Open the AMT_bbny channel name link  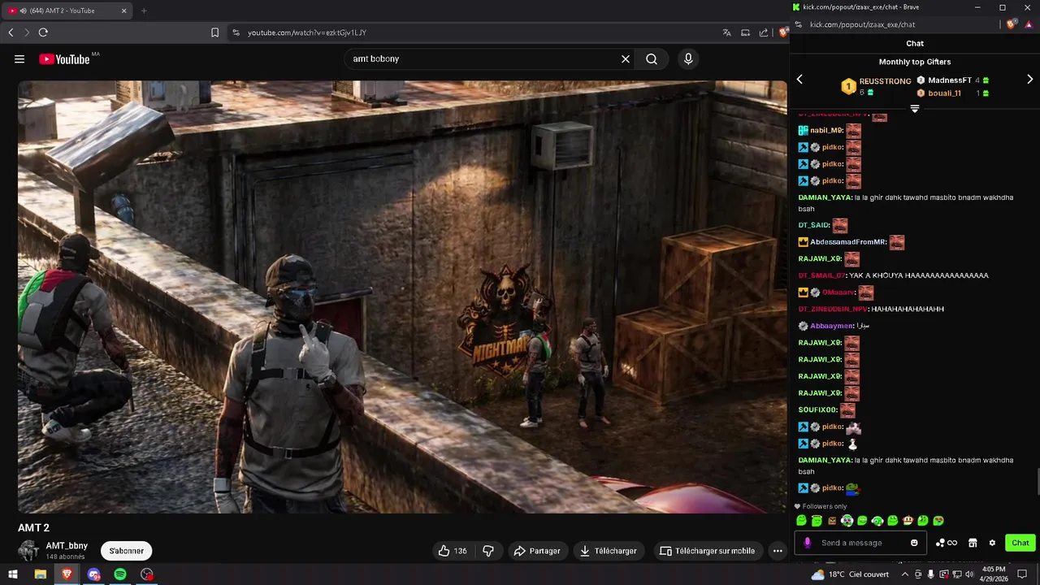click(x=67, y=546)
